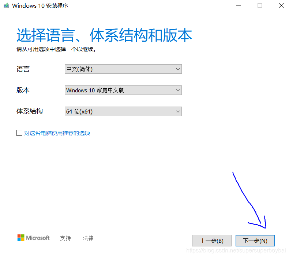This screenshot has height=257, width=289.
Task: Open the 法律 link in the footer
Action: point(88,238)
